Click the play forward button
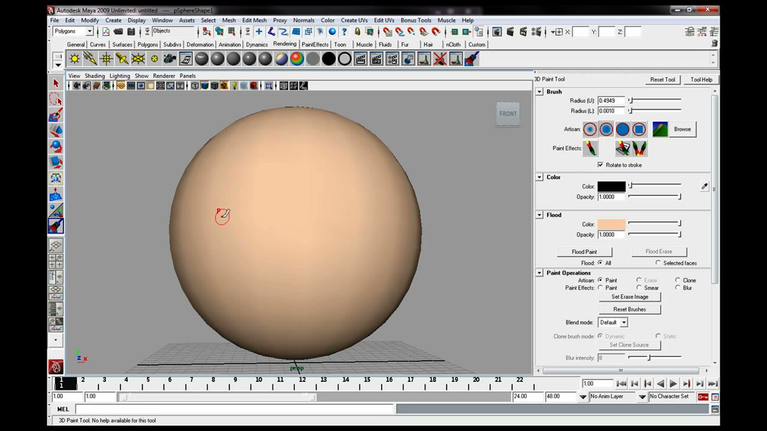This screenshot has width=767, height=431. click(x=673, y=384)
